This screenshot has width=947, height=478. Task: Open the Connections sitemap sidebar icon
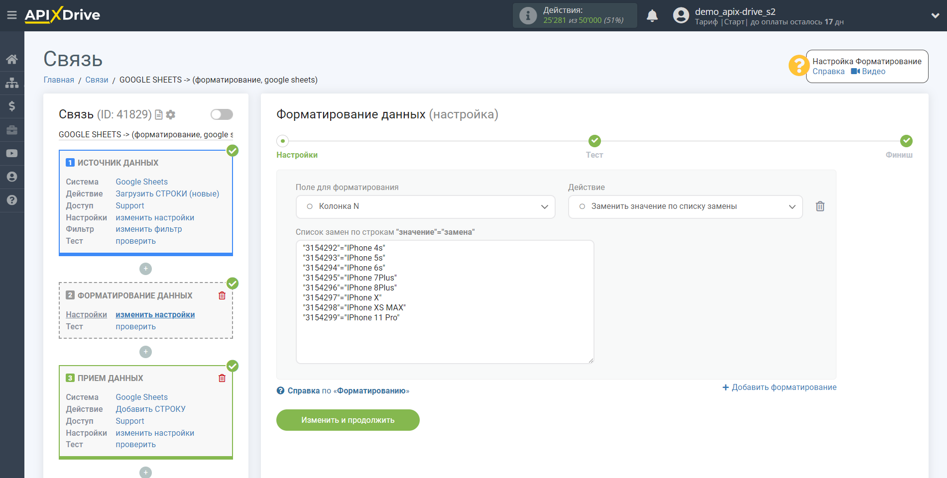[12, 83]
